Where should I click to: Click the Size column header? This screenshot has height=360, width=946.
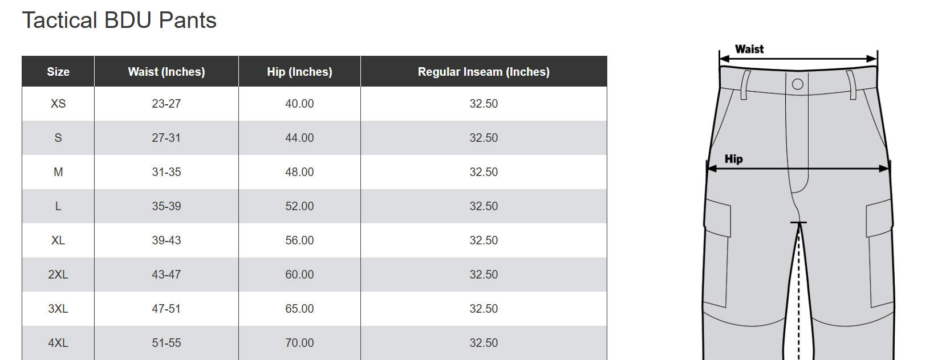58,72
